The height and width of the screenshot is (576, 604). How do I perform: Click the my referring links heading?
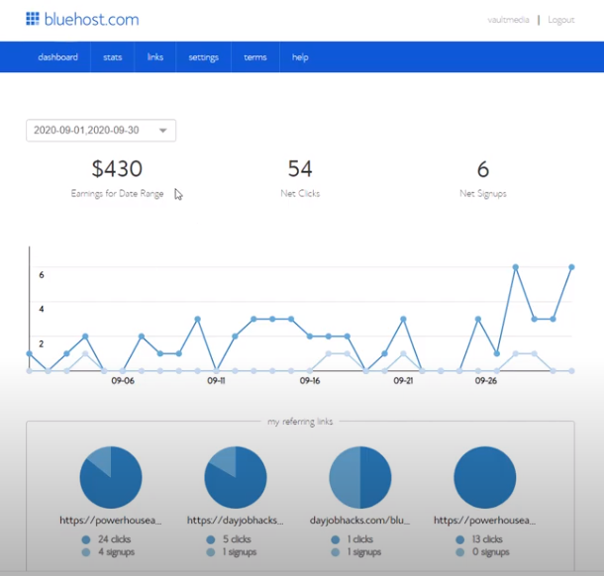click(300, 422)
